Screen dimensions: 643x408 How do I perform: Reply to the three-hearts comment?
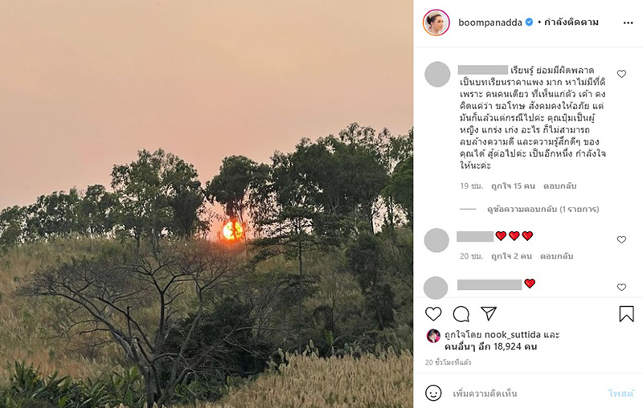(556, 256)
